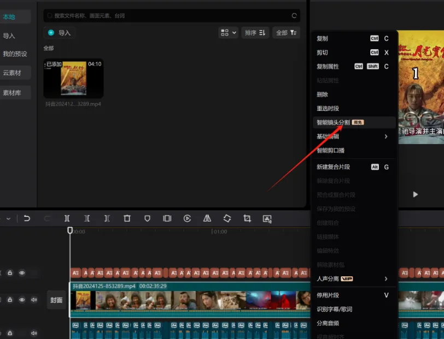This screenshot has width=444, height=339.
Task: Click the mirror flip icon
Action: click(x=207, y=218)
